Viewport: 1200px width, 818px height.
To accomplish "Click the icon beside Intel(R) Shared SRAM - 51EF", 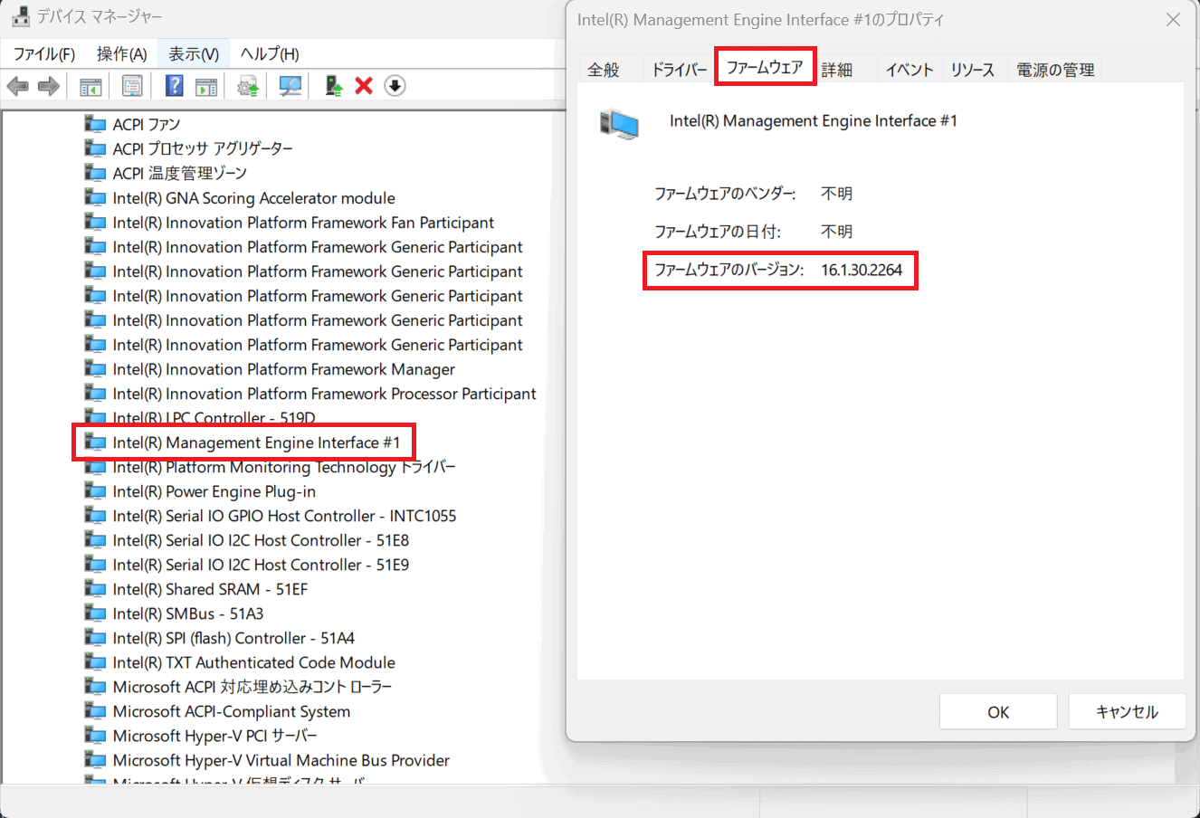I will point(95,588).
